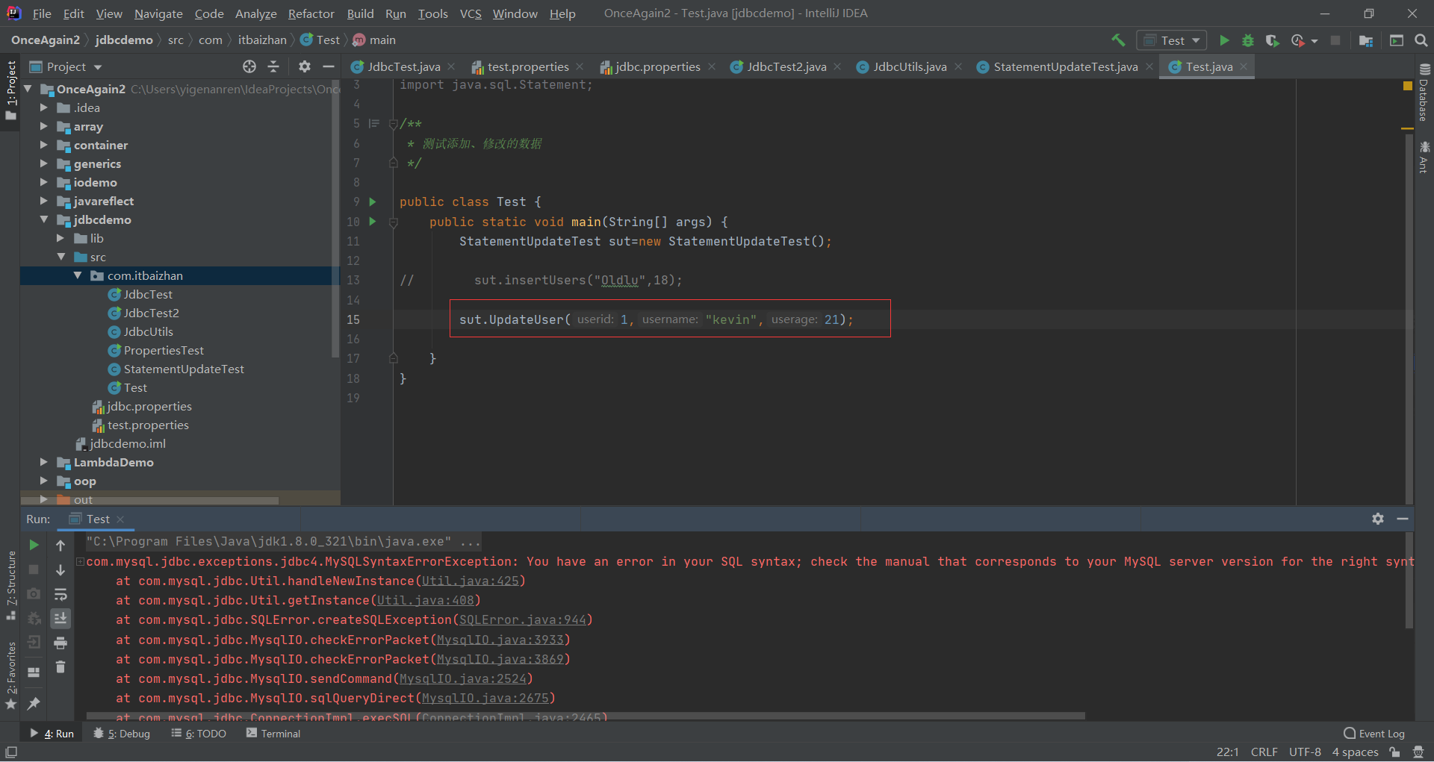Click the Profiler run icon in toolbar
Image resolution: width=1434 pixels, height=762 pixels.
[1298, 40]
